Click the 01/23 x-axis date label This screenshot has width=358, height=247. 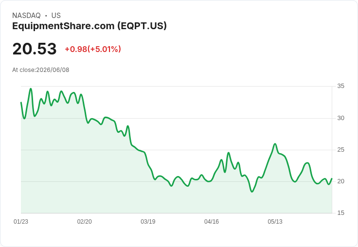(x=21, y=222)
